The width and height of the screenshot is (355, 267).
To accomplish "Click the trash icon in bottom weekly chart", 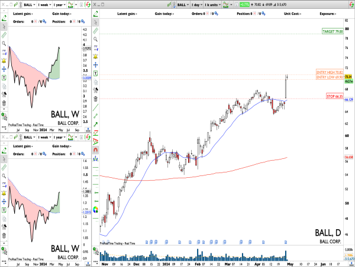I will pyautogui.click(x=4, y=236).
